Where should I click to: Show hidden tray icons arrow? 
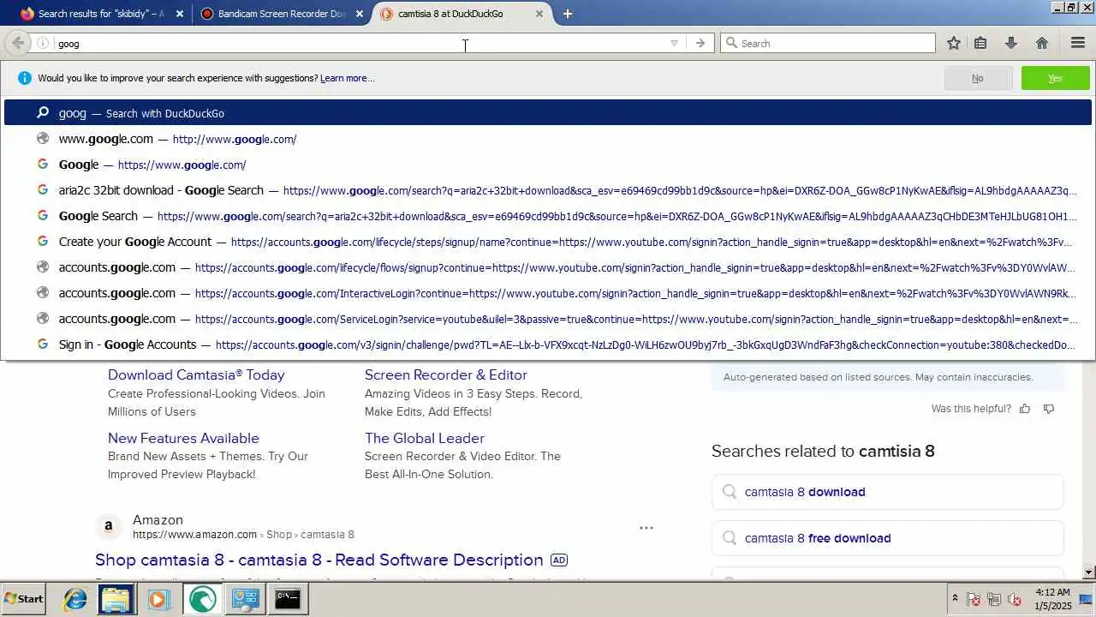[x=955, y=599]
